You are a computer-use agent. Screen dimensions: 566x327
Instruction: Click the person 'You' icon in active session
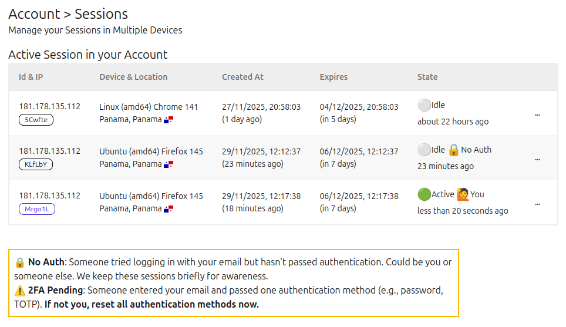click(463, 194)
